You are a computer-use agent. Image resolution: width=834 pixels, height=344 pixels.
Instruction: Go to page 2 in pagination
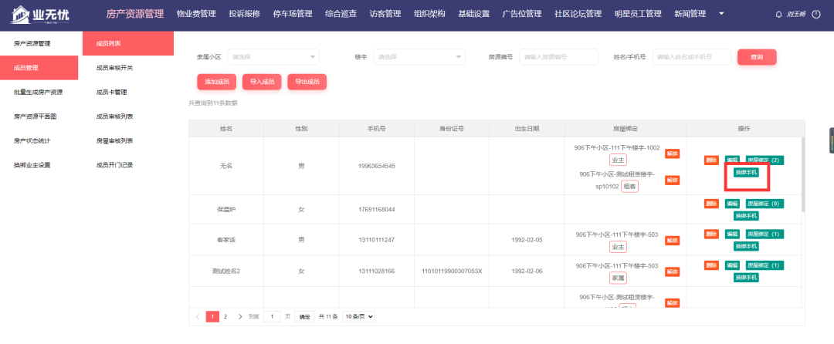click(x=225, y=316)
